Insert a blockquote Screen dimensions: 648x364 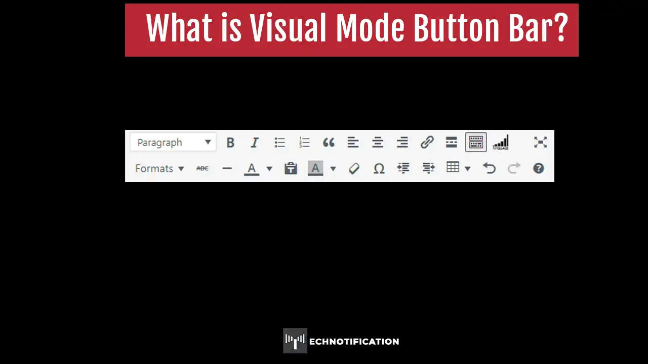pyautogui.click(x=329, y=142)
